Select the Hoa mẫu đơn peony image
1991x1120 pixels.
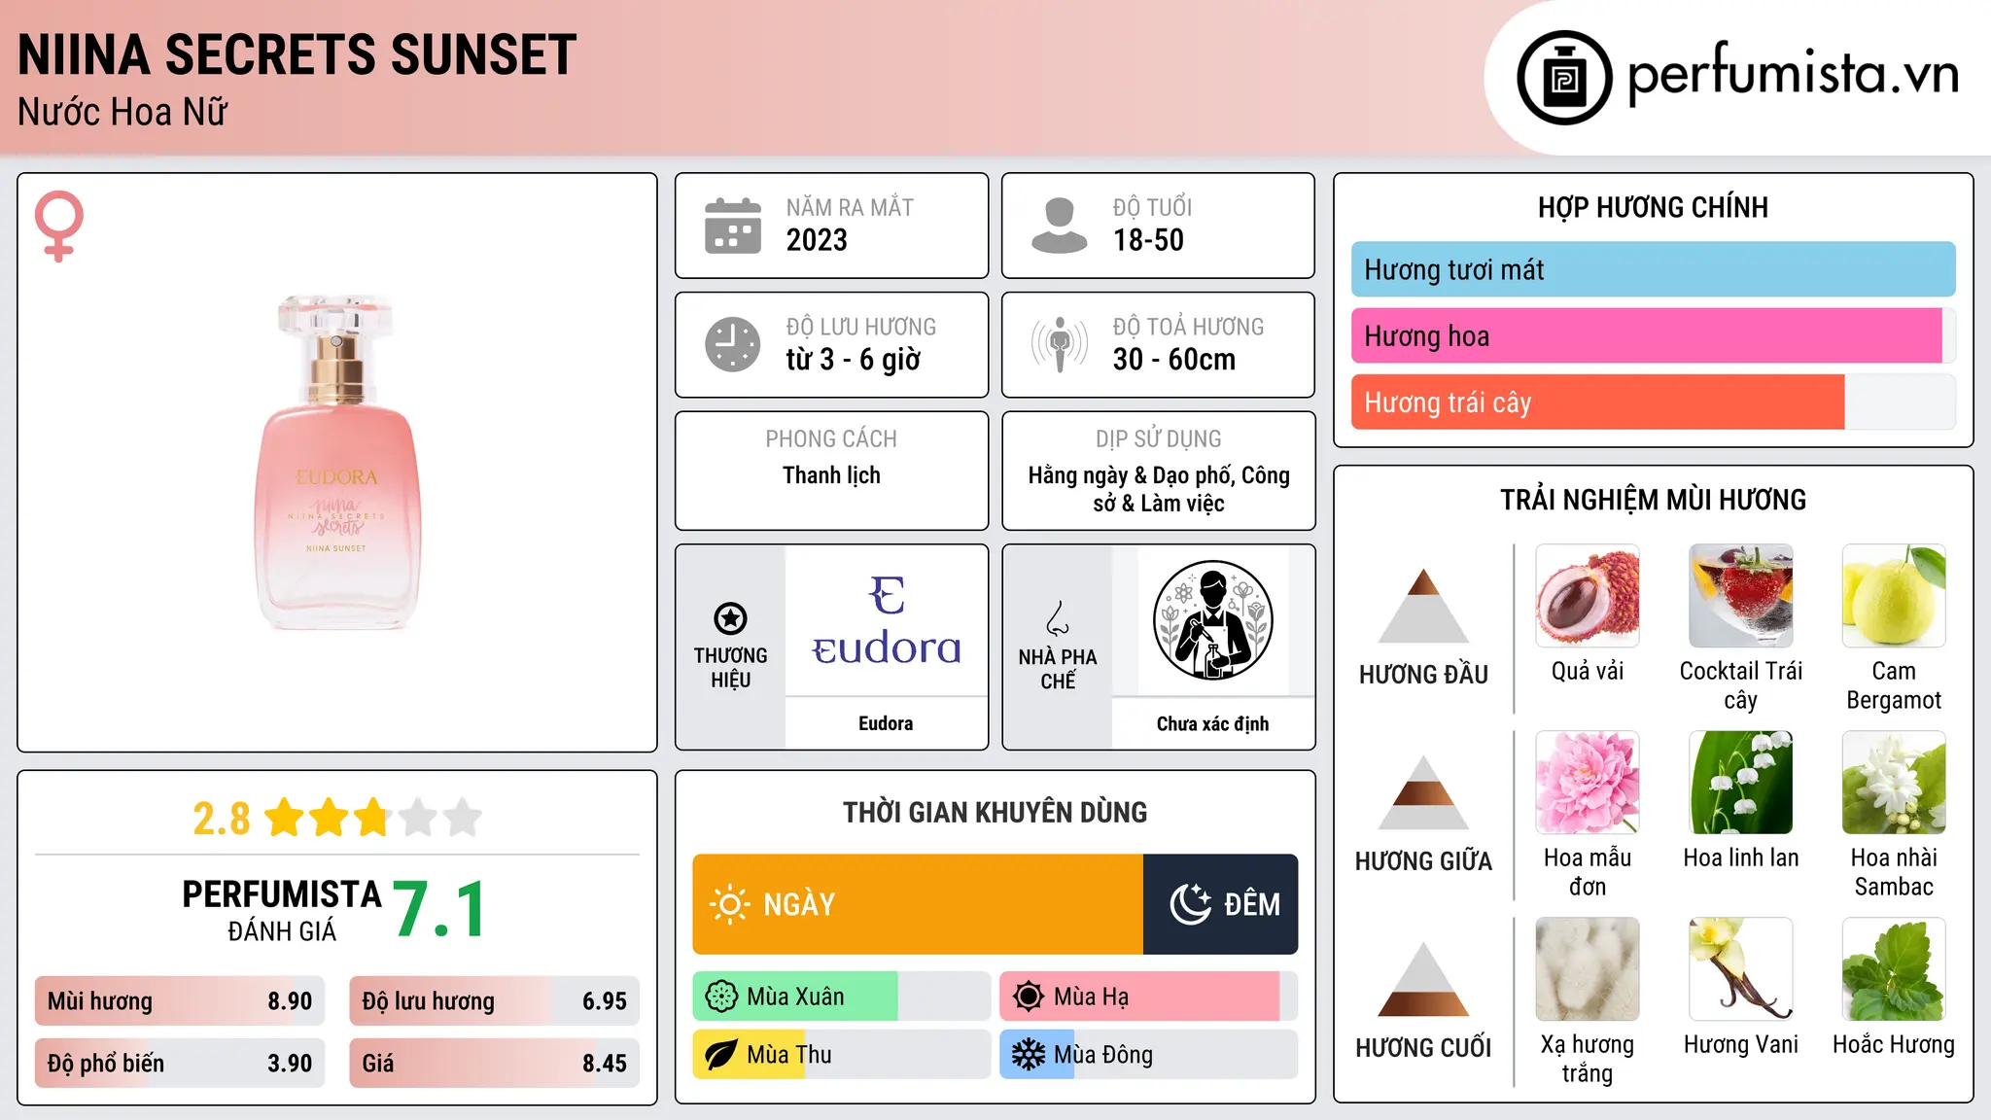1588,783
